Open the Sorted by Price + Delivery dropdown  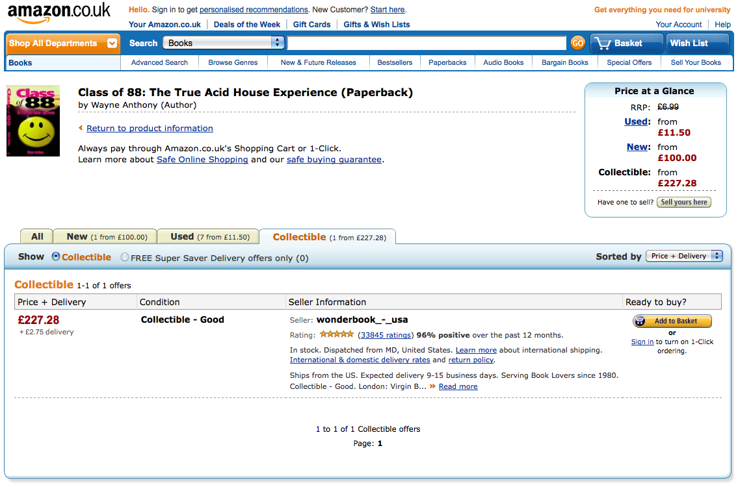tap(684, 256)
